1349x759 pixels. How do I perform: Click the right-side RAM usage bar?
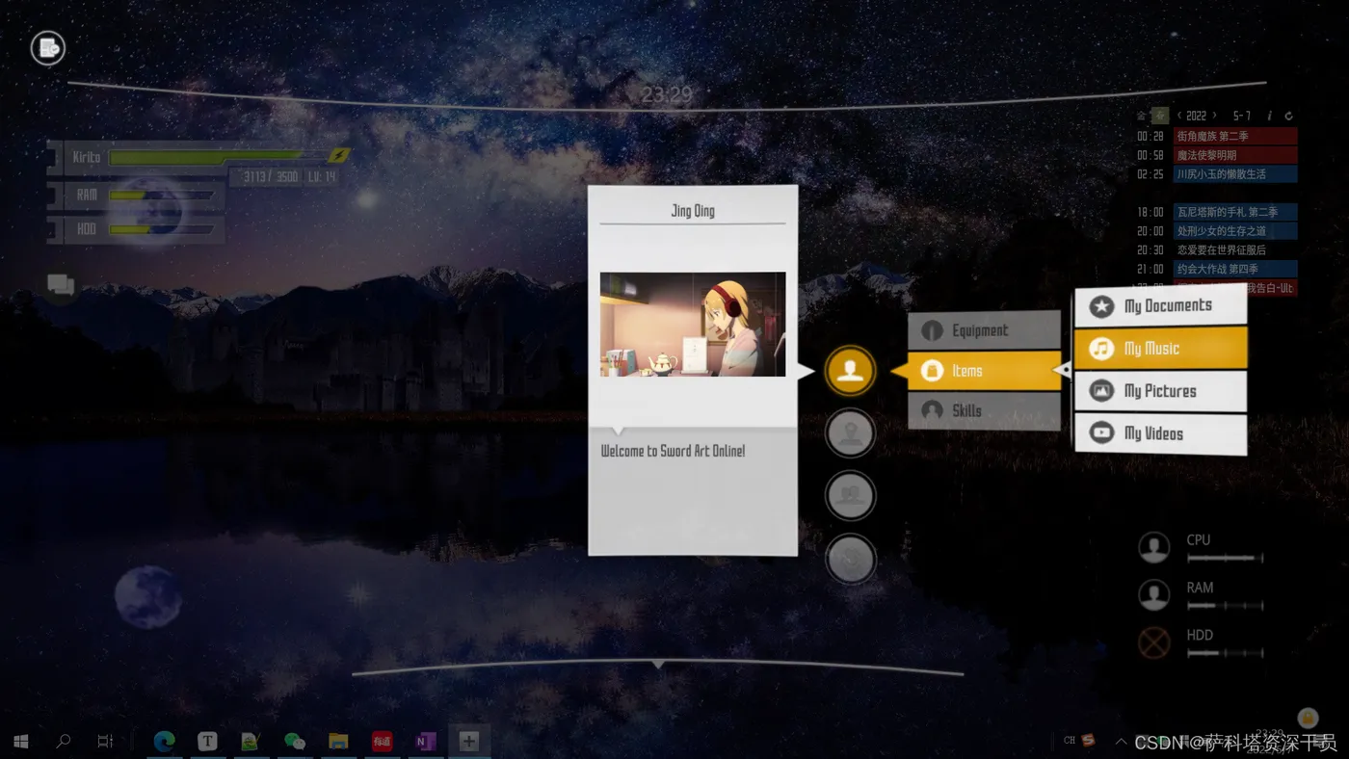1225,606
